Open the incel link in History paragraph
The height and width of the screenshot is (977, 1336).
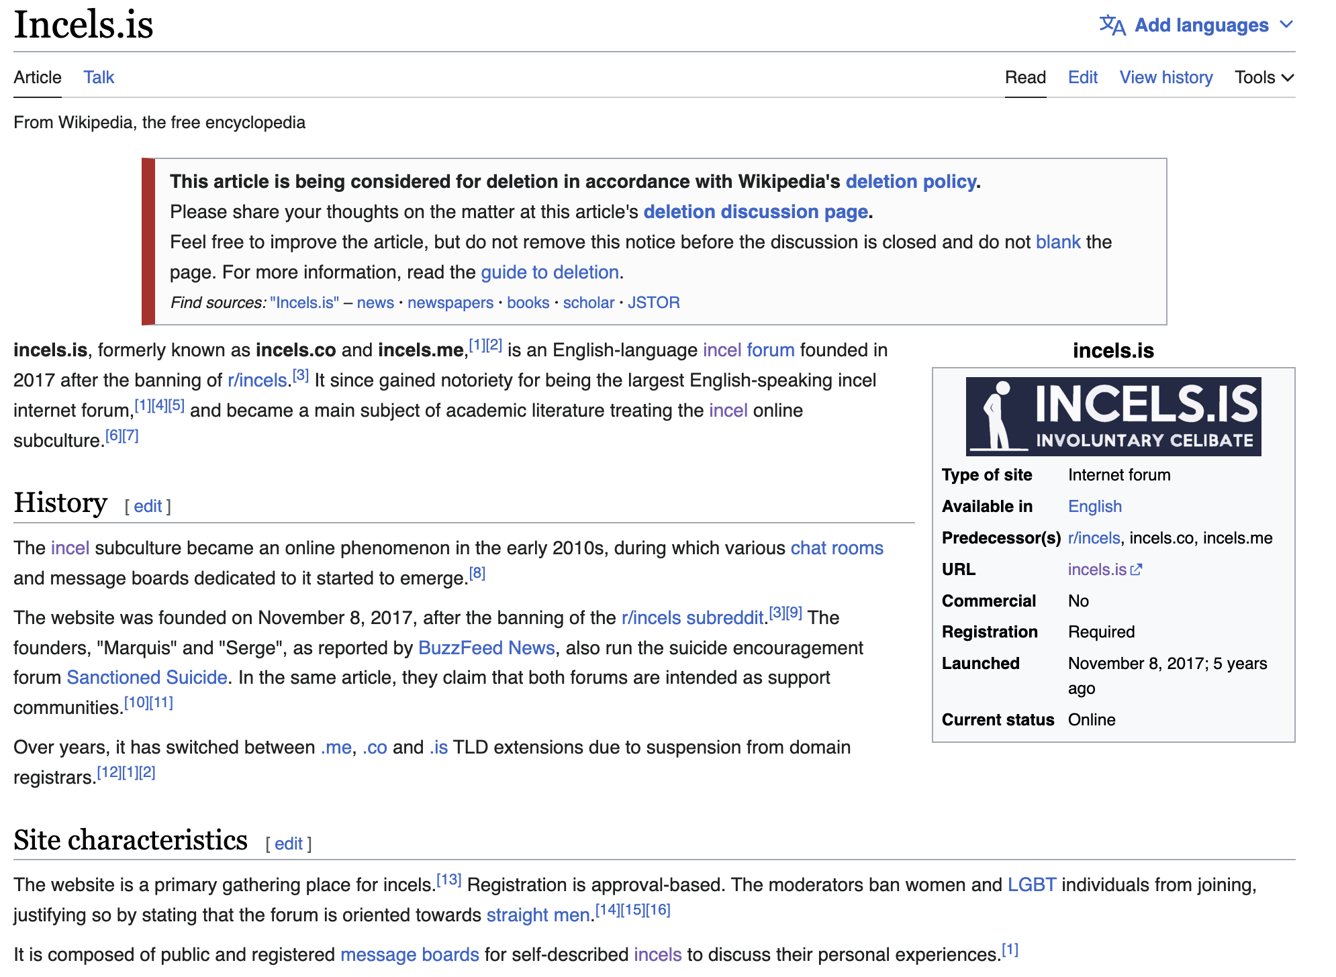[70, 548]
